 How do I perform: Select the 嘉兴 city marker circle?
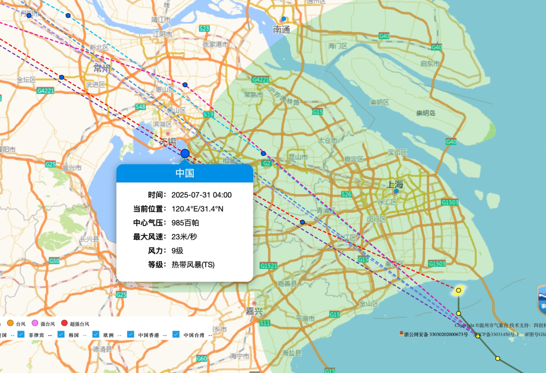click(x=254, y=303)
